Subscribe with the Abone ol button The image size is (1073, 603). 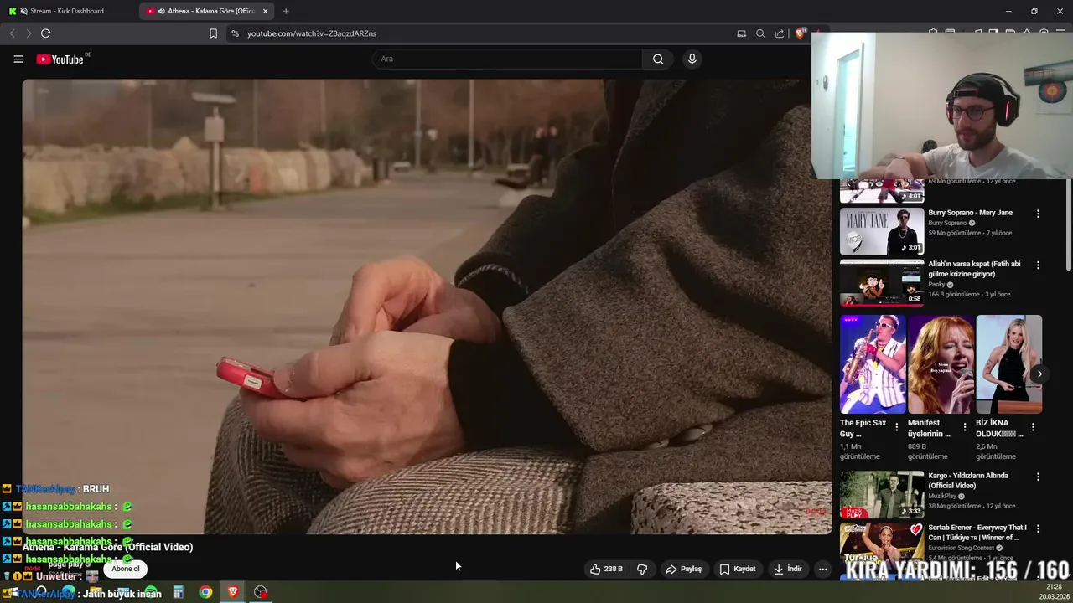click(126, 569)
